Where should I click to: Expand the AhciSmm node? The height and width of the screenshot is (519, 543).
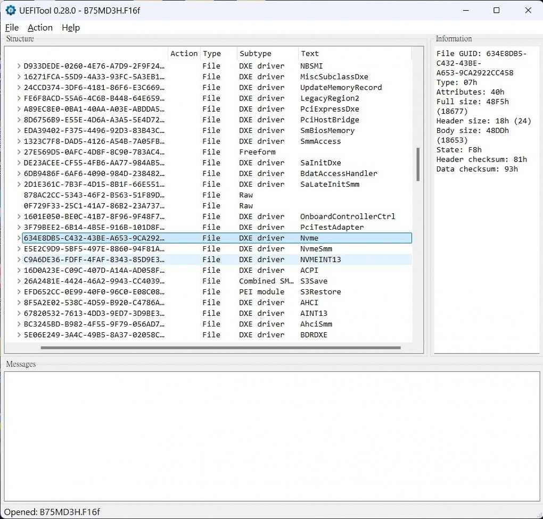19,324
